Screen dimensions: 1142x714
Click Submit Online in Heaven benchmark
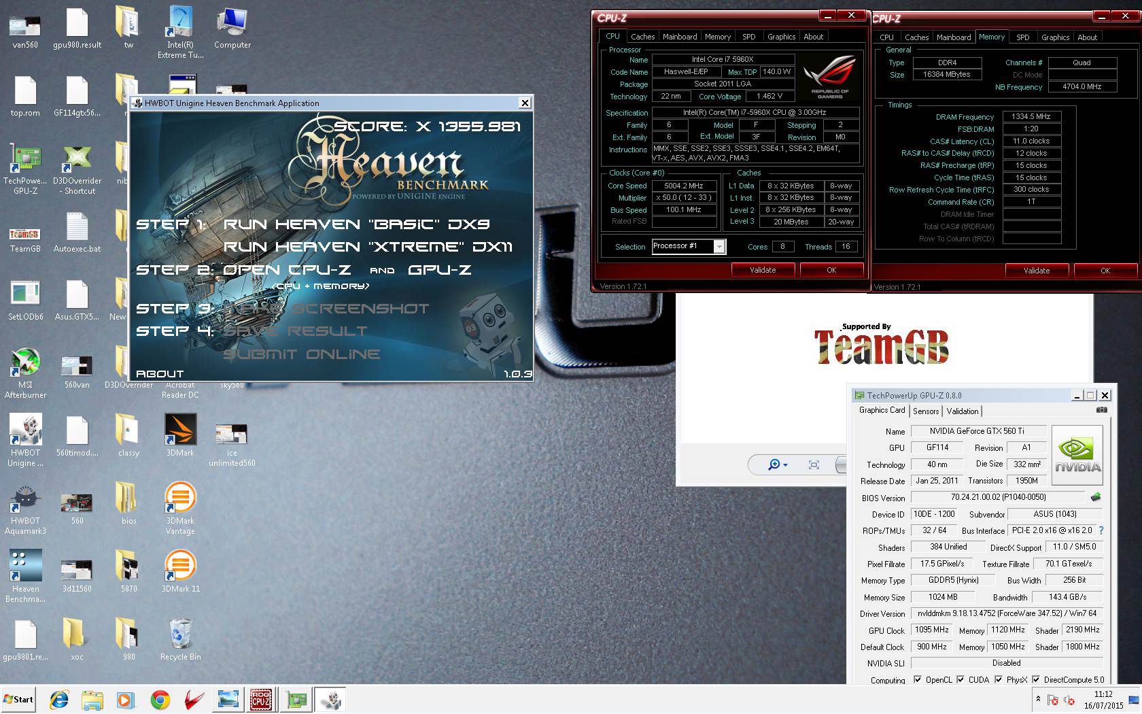pos(302,354)
